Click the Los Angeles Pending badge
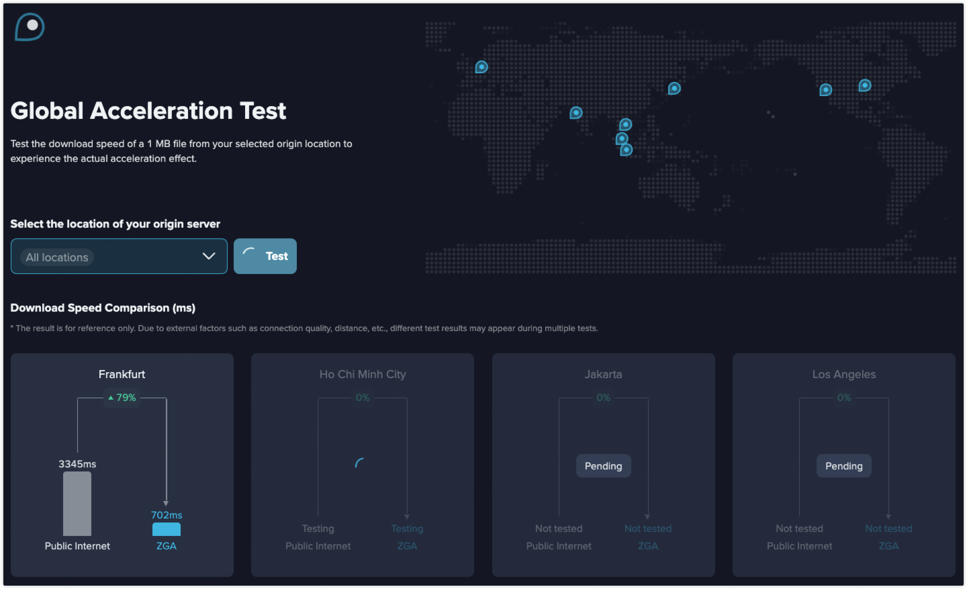 [x=844, y=466]
